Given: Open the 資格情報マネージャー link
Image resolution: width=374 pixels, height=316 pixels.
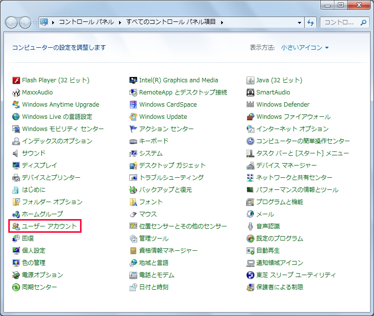Looking at the screenshot, I should pyautogui.click(x=168, y=251).
